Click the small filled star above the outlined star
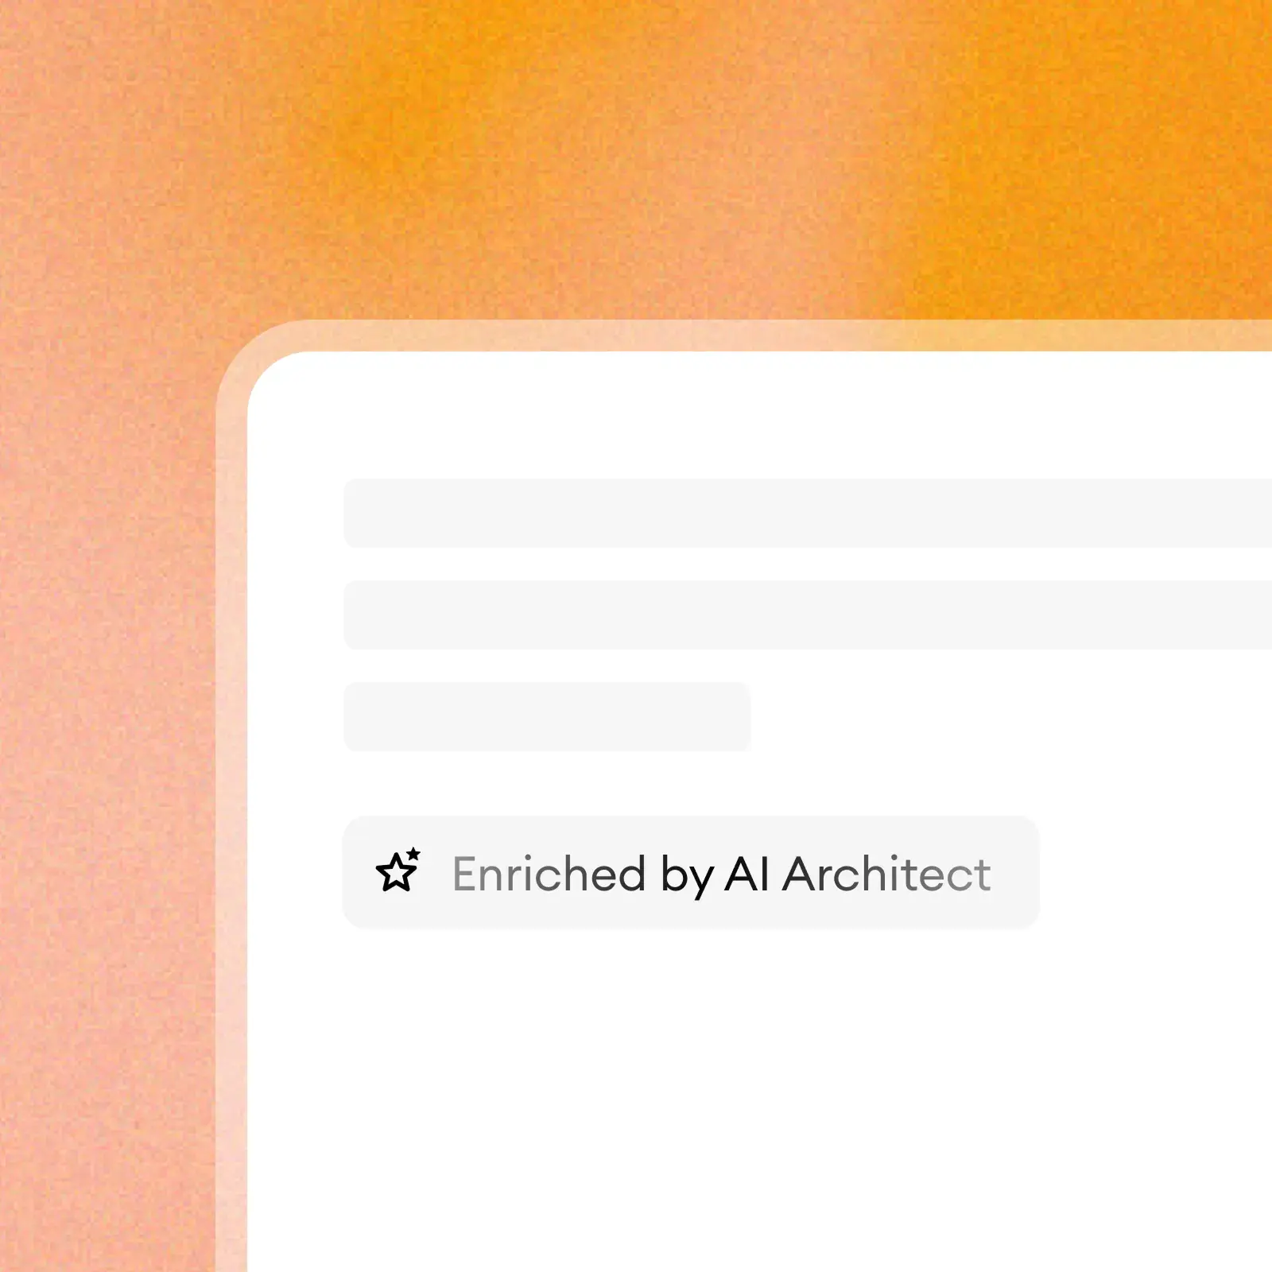 413,855
